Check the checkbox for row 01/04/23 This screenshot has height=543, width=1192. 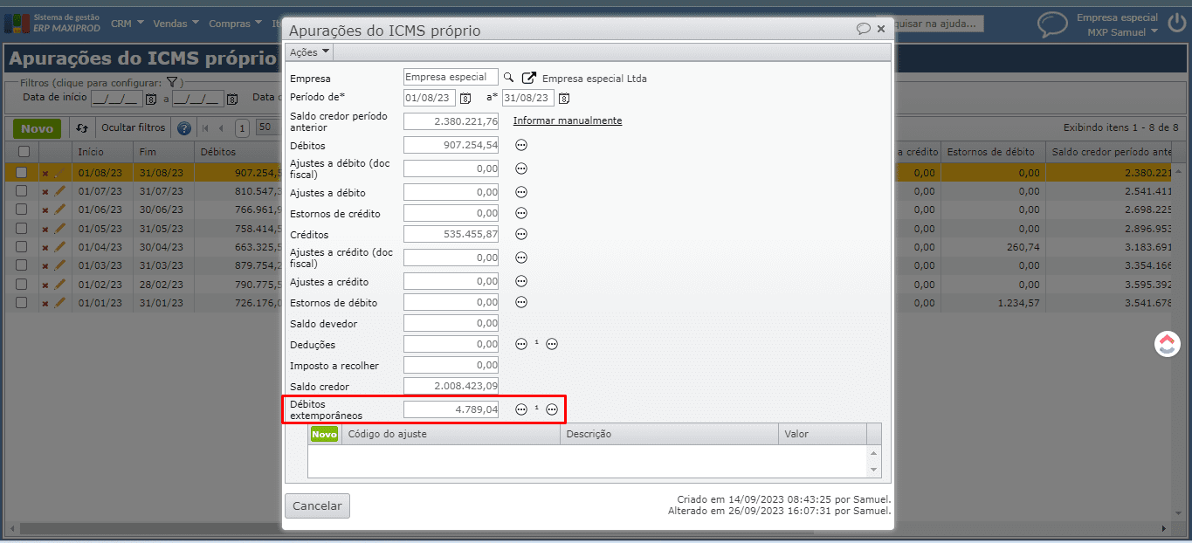pos(22,246)
